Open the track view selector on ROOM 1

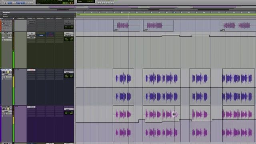point(6,38)
